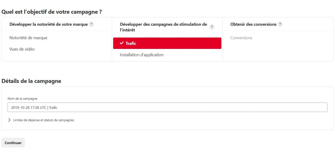Select the 'Notoriété de marque' objective

pyautogui.click(x=28, y=38)
